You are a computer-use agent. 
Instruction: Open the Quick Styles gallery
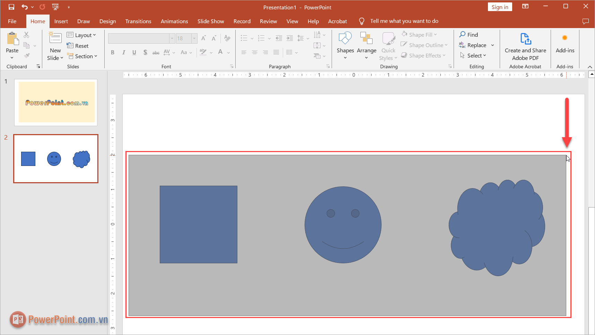click(388, 46)
